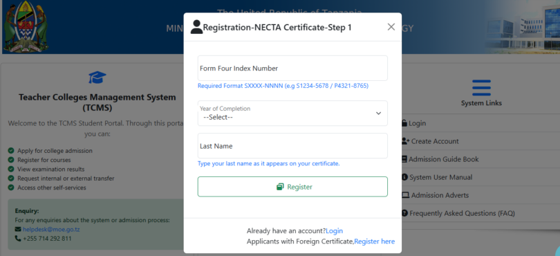Screen dimensions: 560x256
Task: Click the +255 714 292 811 phone number
Action: 47,238
